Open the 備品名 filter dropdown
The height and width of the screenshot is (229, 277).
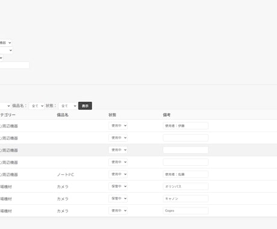tap(37, 106)
